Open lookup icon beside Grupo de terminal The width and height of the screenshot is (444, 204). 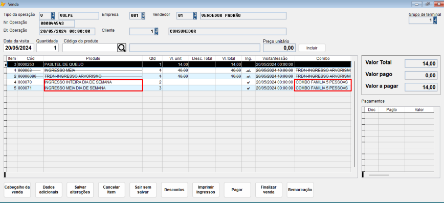coord(435,20)
